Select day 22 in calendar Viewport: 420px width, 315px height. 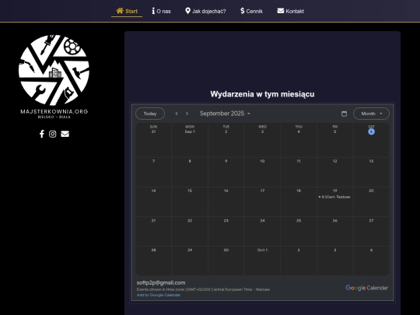pos(190,220)
